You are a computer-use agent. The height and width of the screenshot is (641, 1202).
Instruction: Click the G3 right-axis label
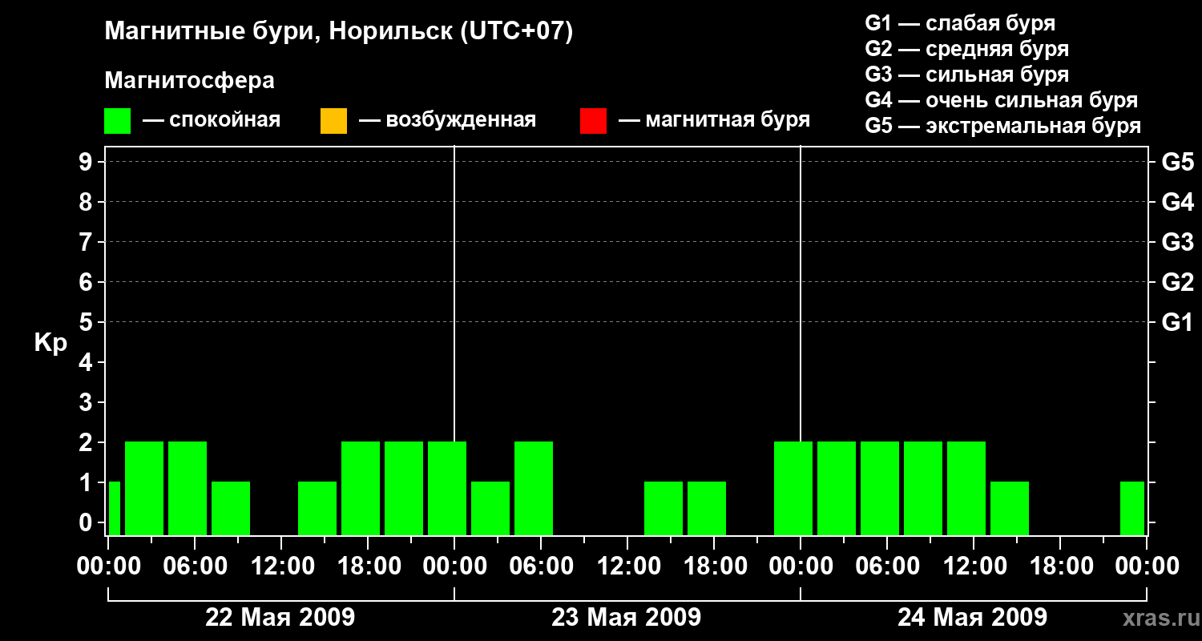point(1178,242)
